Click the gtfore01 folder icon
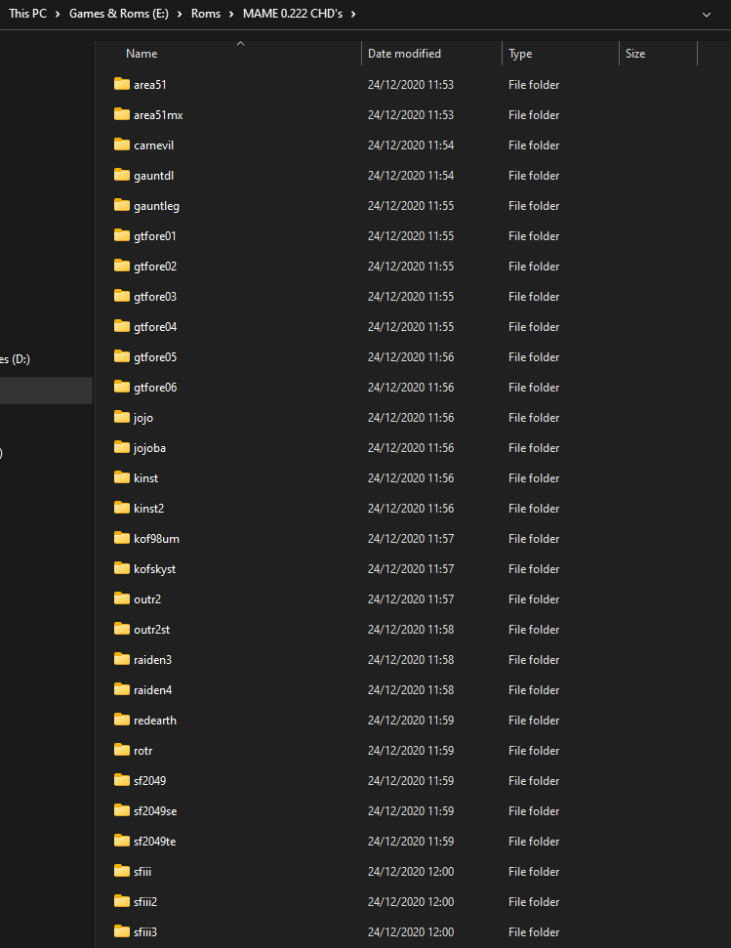The image size is (731, 948). coord(122,235)
